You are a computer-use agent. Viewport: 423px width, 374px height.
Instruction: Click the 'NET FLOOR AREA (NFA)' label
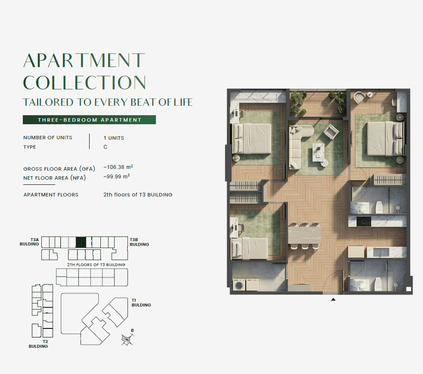(55, 178)
